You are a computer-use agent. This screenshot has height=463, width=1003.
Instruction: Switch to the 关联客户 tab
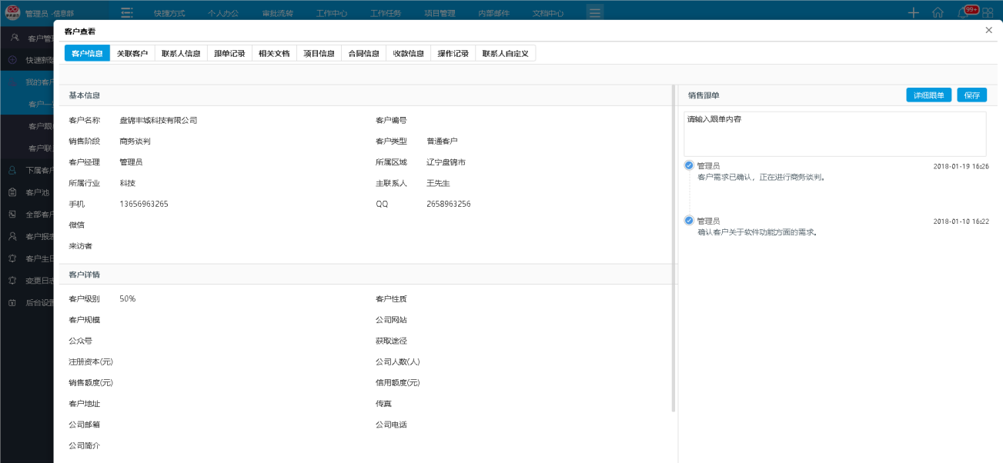tap(132, 54)
